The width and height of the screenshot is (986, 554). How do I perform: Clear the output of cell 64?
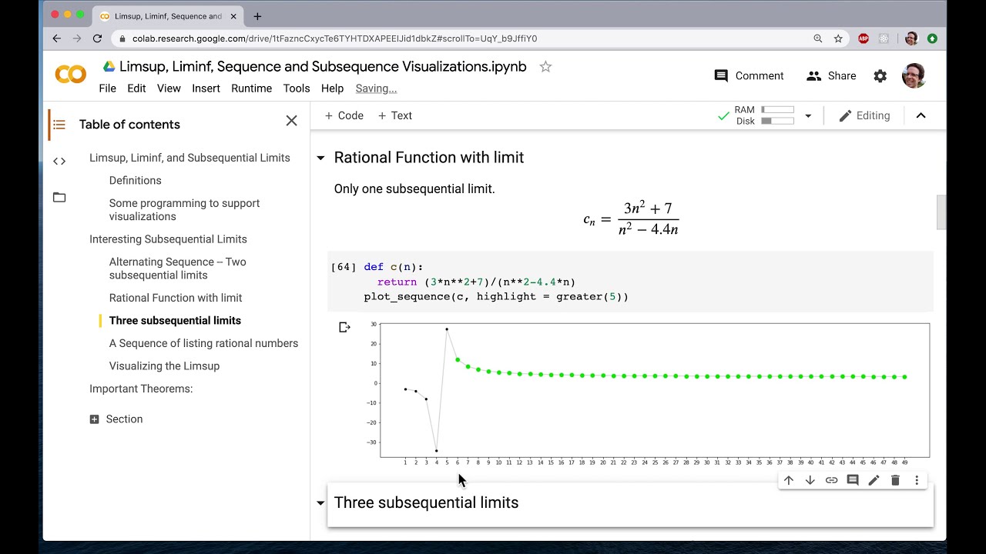click(x=344, y=328)
